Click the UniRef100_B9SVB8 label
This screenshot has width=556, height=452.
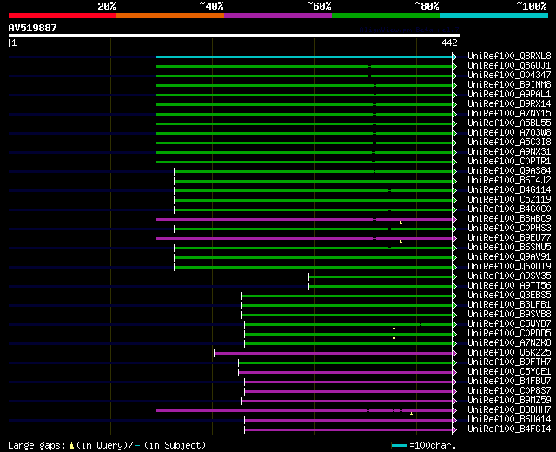click(509, 315)
